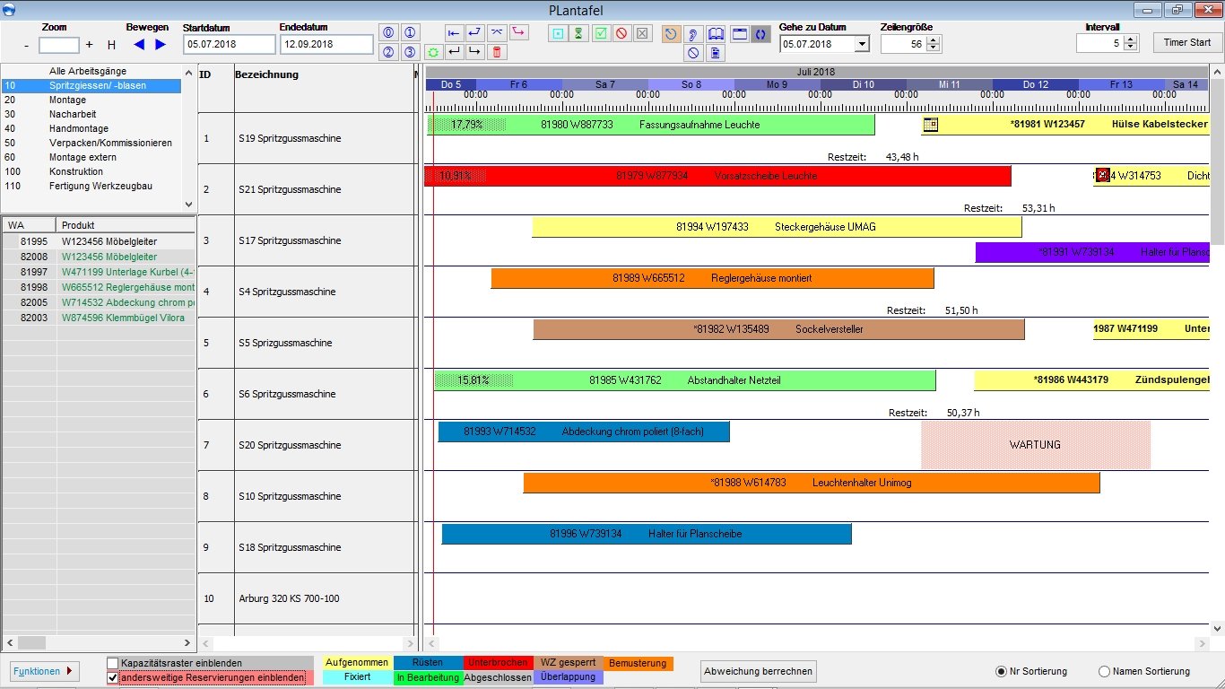Select the 110 Fertigung Werkzeugbau operation
1225x689 pixels.
click(91, 186)
